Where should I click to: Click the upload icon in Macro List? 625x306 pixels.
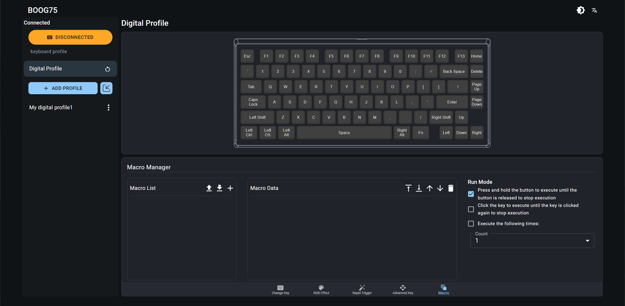point(209,188)
